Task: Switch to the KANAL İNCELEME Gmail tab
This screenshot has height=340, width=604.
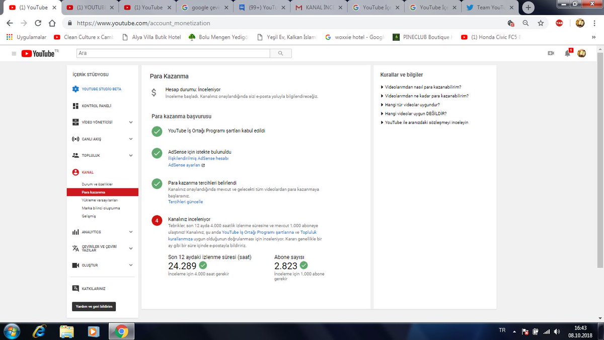Action: [x=319, y=8]
